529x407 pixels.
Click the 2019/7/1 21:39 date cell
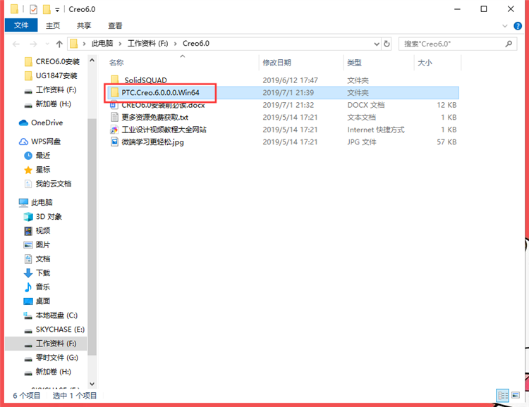pyautogui.click(x=288, y=93)
